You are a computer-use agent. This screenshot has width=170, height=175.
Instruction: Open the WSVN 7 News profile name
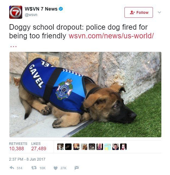click(x=41, y=9)
